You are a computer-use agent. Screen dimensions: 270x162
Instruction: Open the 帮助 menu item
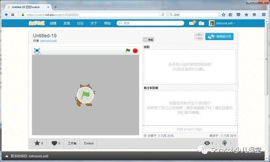108,23
